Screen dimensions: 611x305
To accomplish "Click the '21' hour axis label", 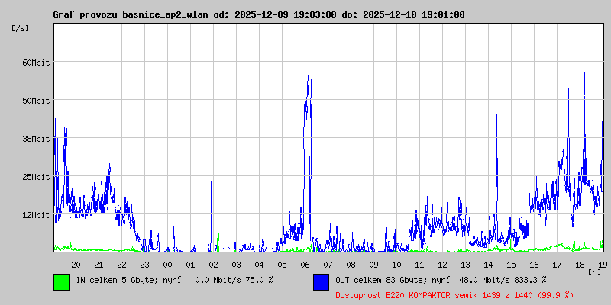I will 99,265.
